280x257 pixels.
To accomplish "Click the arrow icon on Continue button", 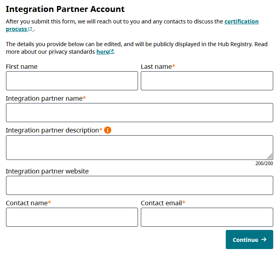I will click(x=264, y=239).
